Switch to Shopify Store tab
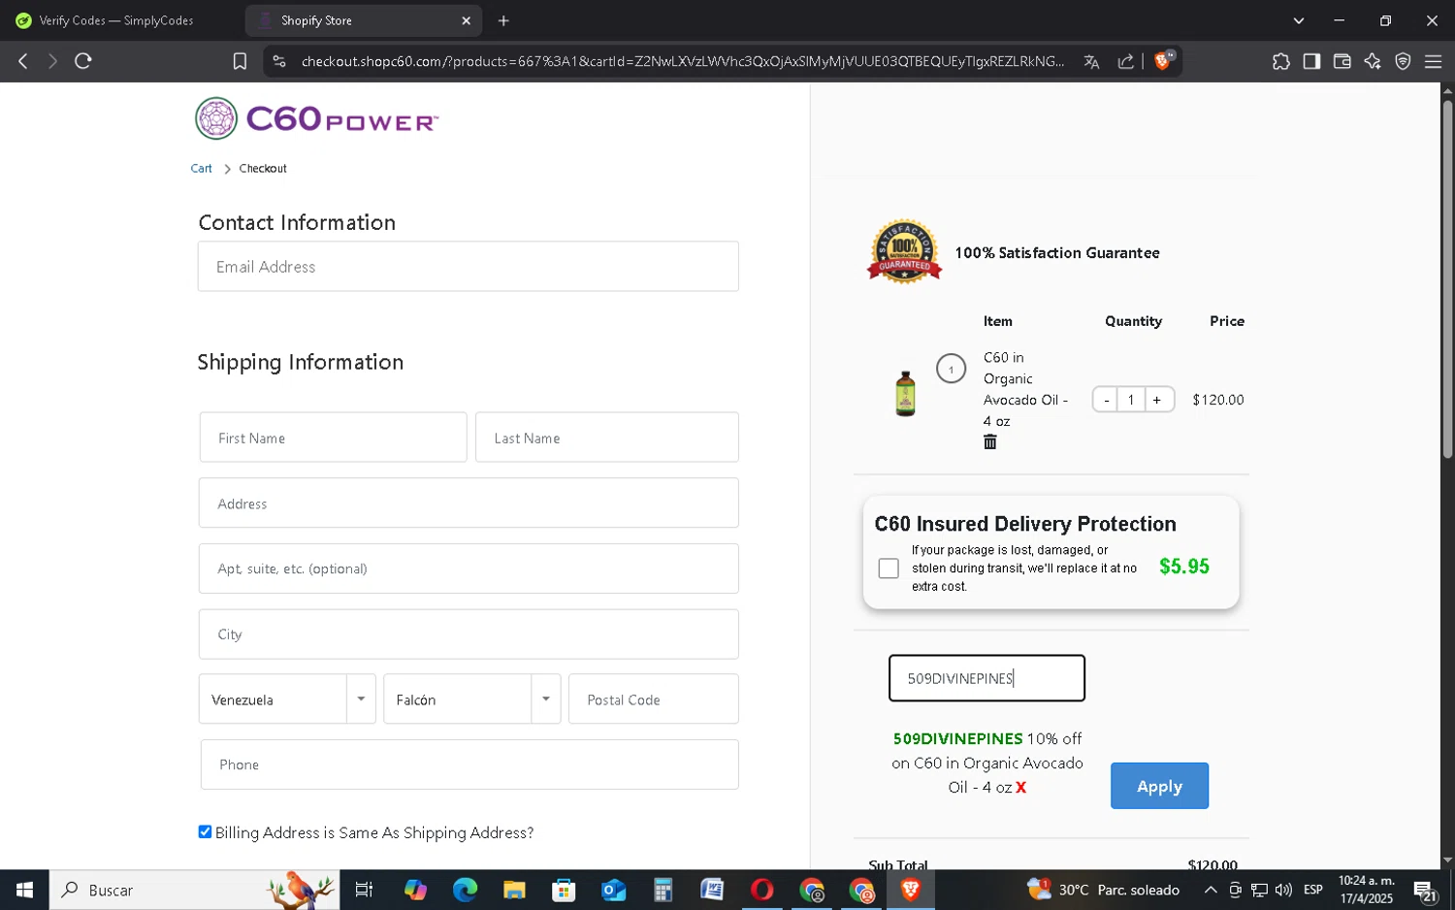The height and width of the screenshot is (910, 1455). coord(364,20)
